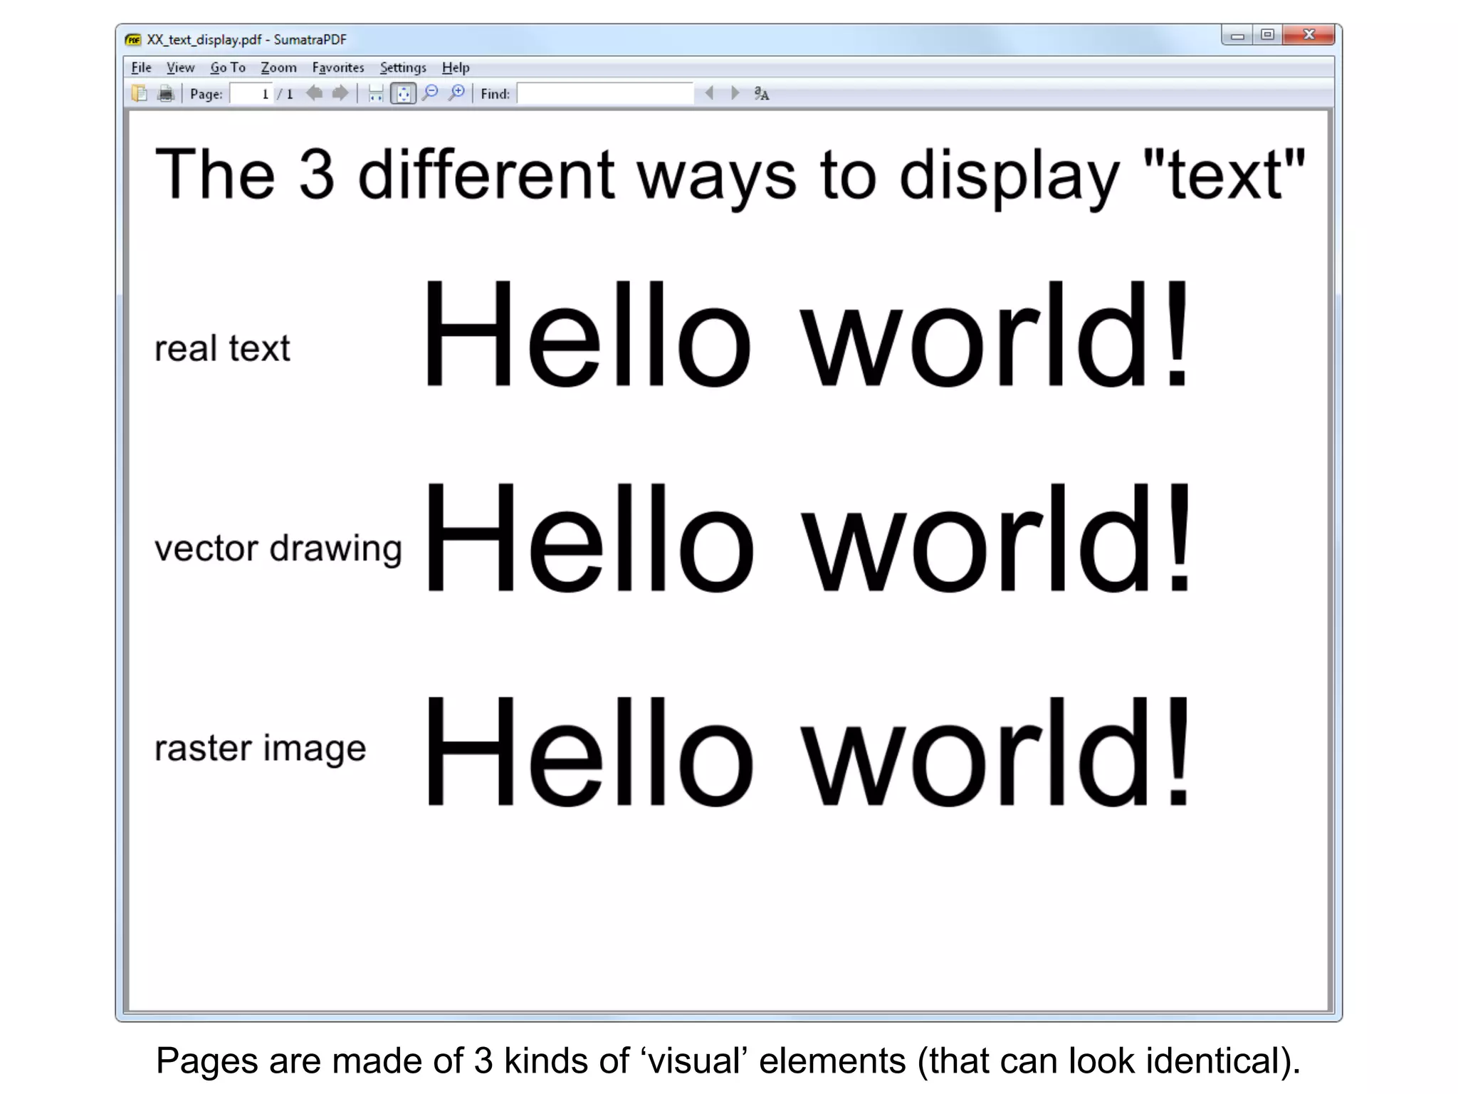
Task: Click 'Hello world!' beside raster image
Action: (x=807, y=751)
